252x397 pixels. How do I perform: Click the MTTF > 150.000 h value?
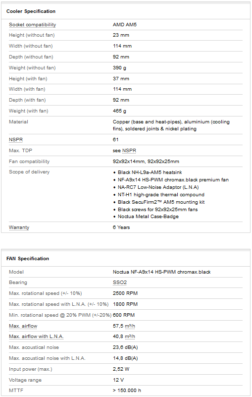[x=127, y=391]
